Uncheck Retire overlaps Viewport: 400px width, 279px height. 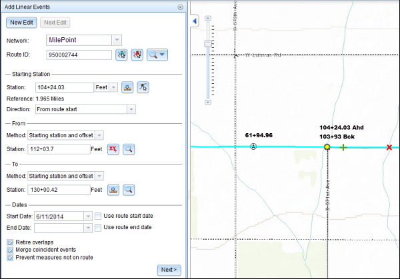point(9,242)
